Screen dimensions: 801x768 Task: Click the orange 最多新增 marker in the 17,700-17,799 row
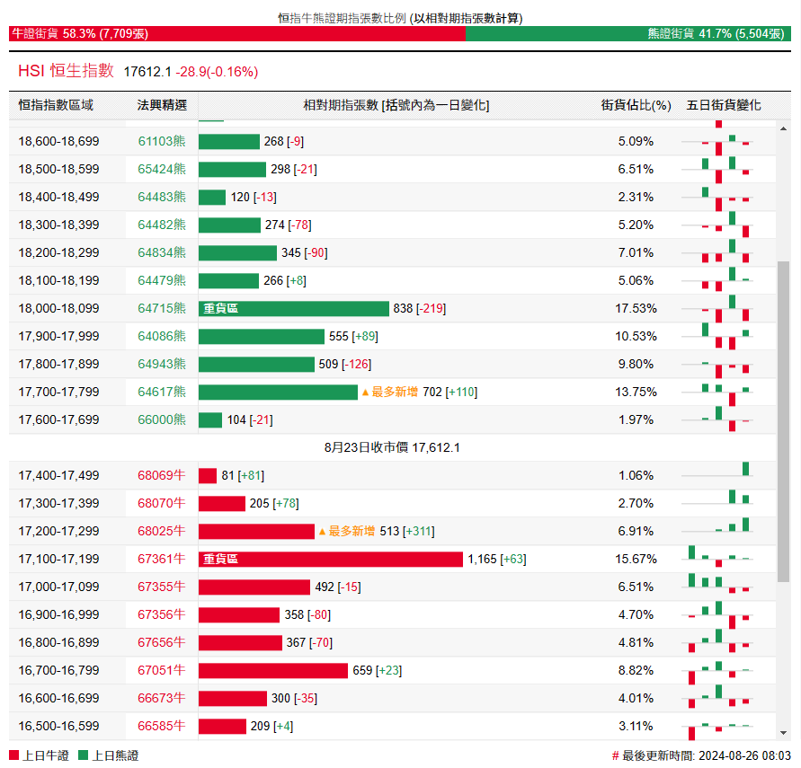tap(390, 393)
